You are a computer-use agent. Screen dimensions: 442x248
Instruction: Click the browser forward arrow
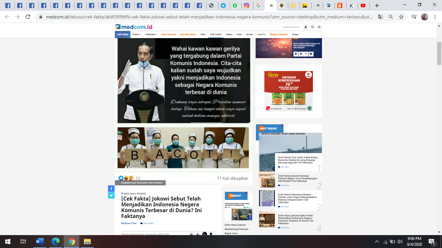pos(17,17)
